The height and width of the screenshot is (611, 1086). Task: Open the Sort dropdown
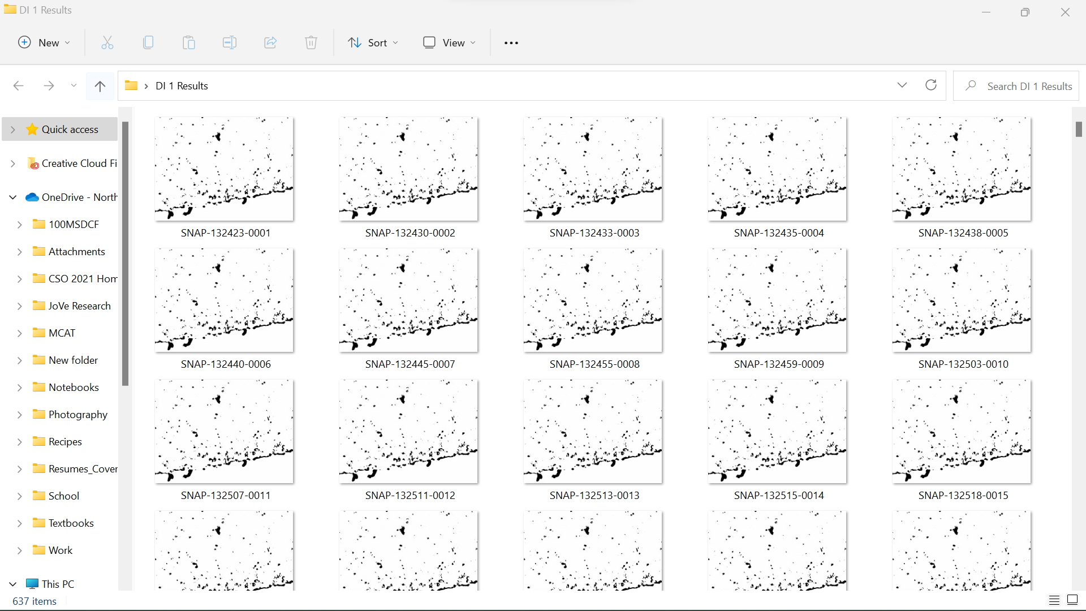372,42
